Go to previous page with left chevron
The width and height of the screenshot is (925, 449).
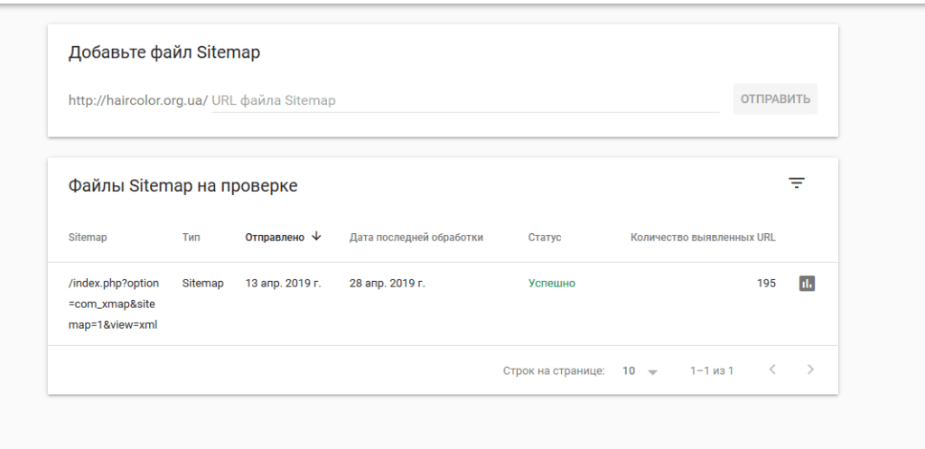(772, 369)
